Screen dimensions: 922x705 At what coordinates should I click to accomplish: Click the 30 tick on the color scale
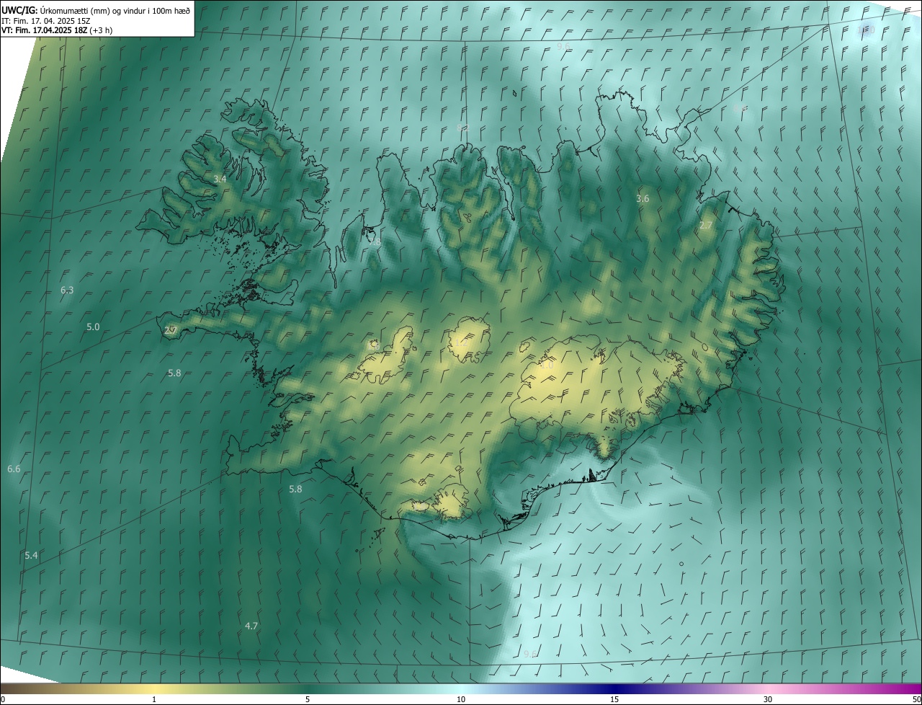point(768,700)
